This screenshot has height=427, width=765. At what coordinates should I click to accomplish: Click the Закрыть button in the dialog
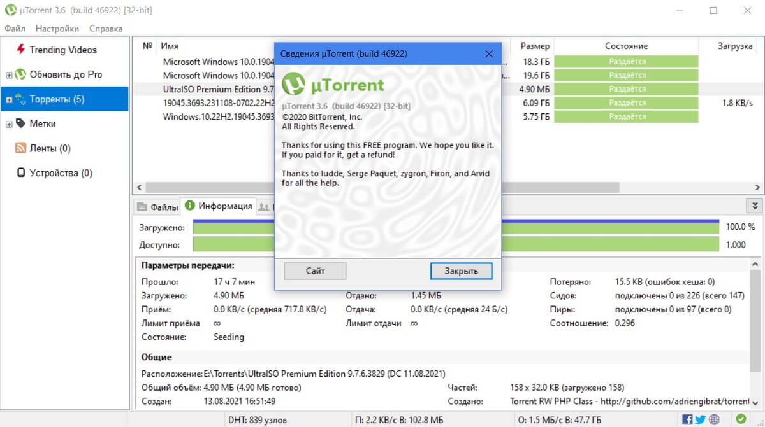[x=461, y=271]
